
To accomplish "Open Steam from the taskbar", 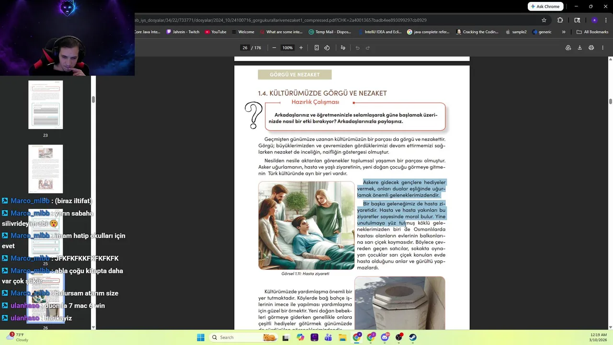I will pyautogui.click(x=413, y=337).
